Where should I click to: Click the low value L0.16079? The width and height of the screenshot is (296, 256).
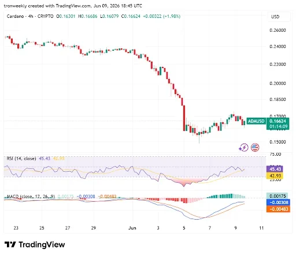tap(109, 16)
